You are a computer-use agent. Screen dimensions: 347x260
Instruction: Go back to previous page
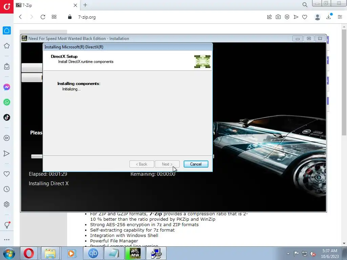(20, 17)
